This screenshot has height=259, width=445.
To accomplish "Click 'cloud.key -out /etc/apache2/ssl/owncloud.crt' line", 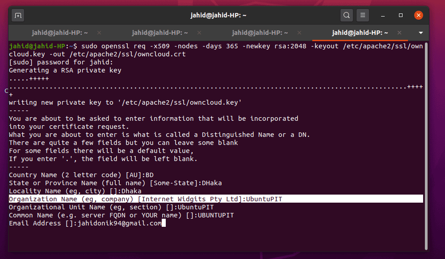I will [x=97, y=54].
